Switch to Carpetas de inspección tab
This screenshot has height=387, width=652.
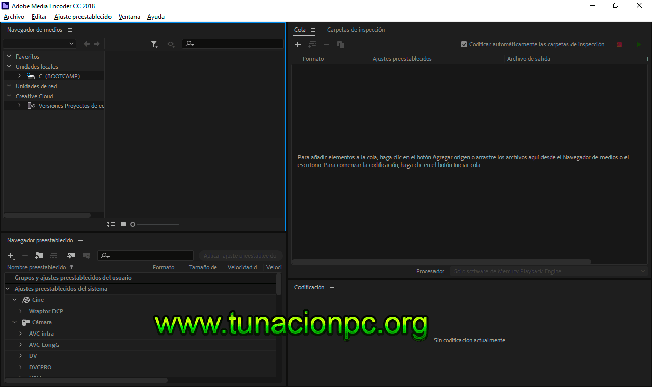click(356, 30)
